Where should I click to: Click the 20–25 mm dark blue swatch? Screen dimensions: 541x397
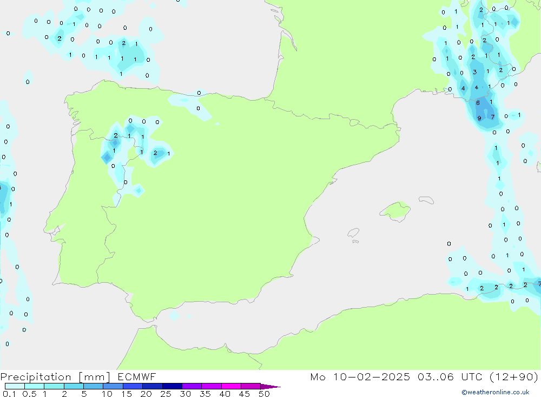152,386
